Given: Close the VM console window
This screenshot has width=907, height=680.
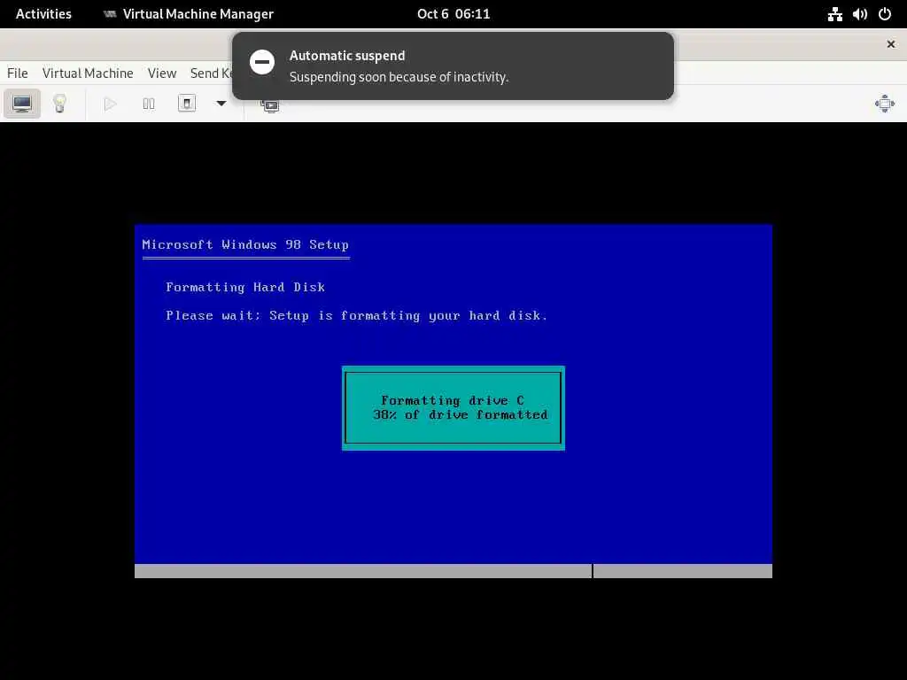Looking at the screenshot, I should pyautogui.click(x=891, y=44).
